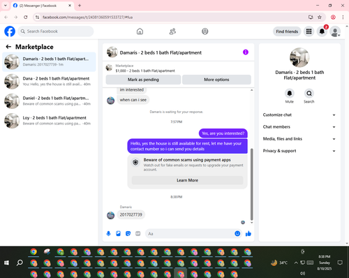Open conversation info purple icon
Screen dimensions: 349x278
[246, 52]
